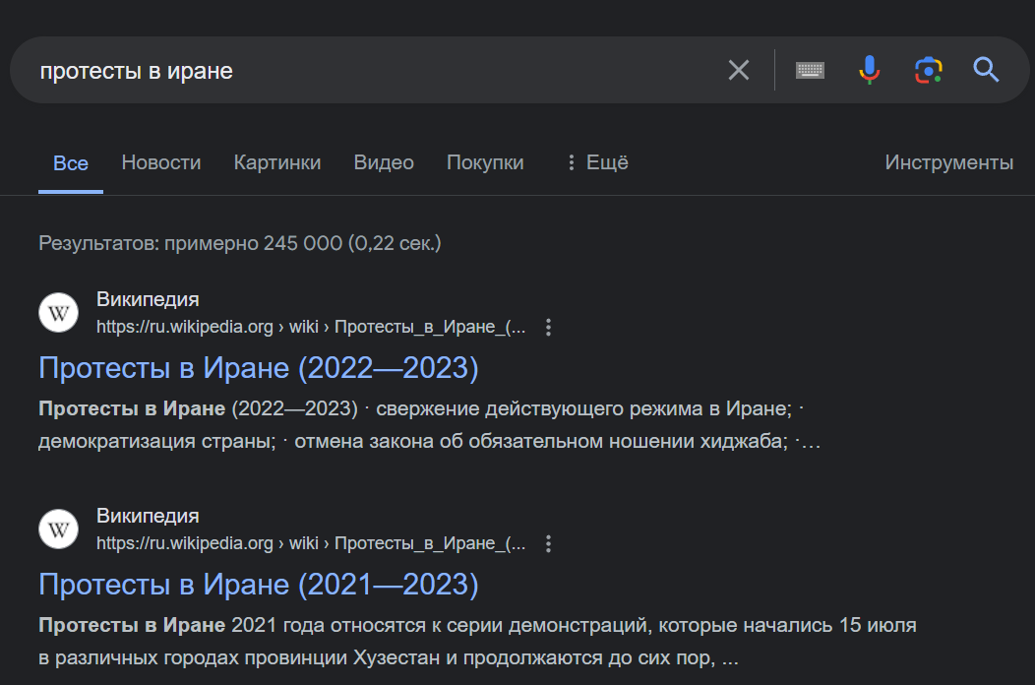Click the search field with протесты в иране

(374, 71)
